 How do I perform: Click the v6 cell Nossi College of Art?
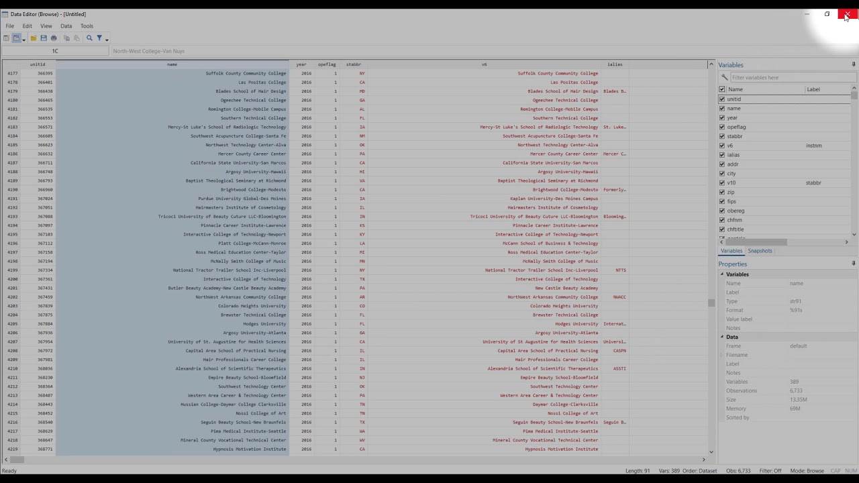[x=572, y=413]
